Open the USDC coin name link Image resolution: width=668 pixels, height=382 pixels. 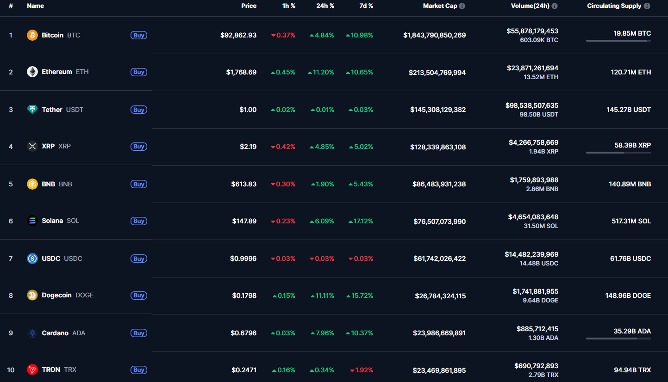click(x=51, y=259)
